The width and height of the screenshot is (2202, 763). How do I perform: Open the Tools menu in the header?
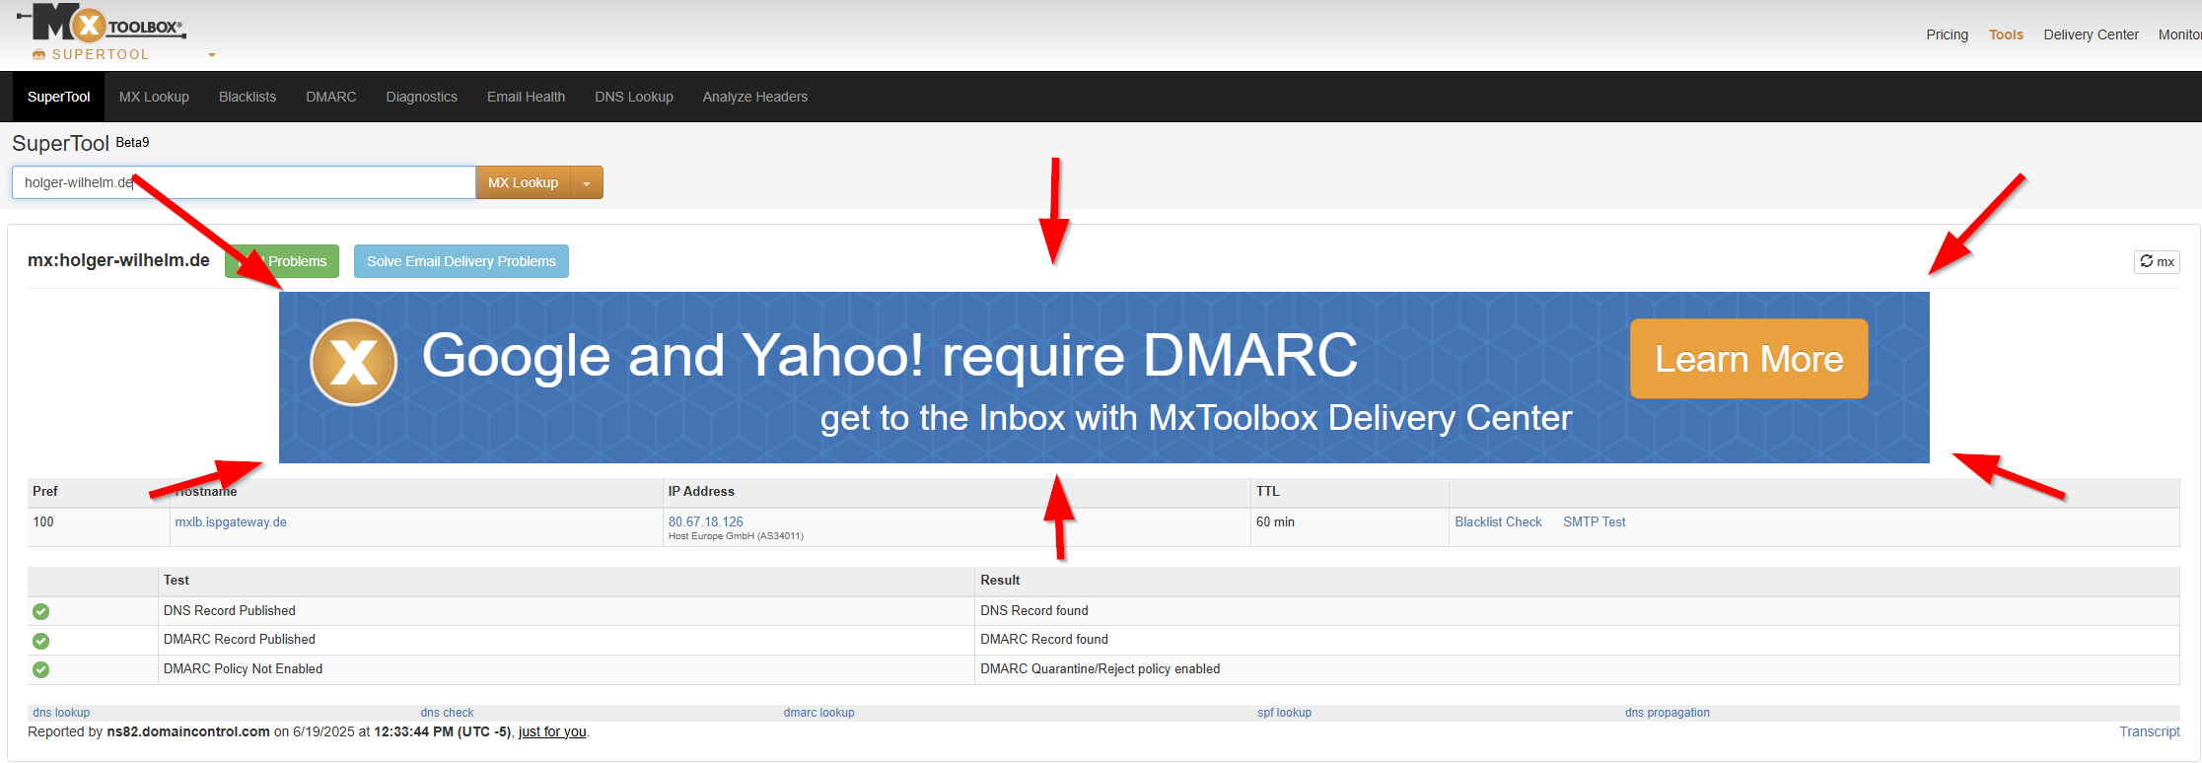point(2006,35)
